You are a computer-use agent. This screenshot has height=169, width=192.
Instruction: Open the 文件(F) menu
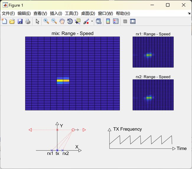[x=8, y=14]
